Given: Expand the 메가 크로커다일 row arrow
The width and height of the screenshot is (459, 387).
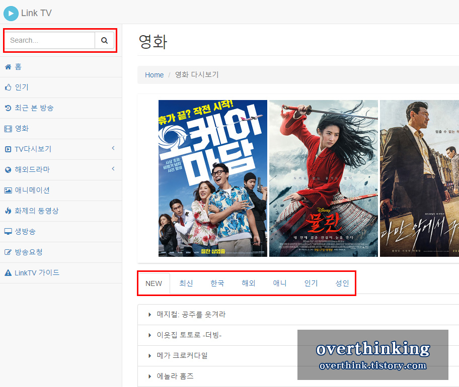Looking at the screenshot, I should [150, 356].
